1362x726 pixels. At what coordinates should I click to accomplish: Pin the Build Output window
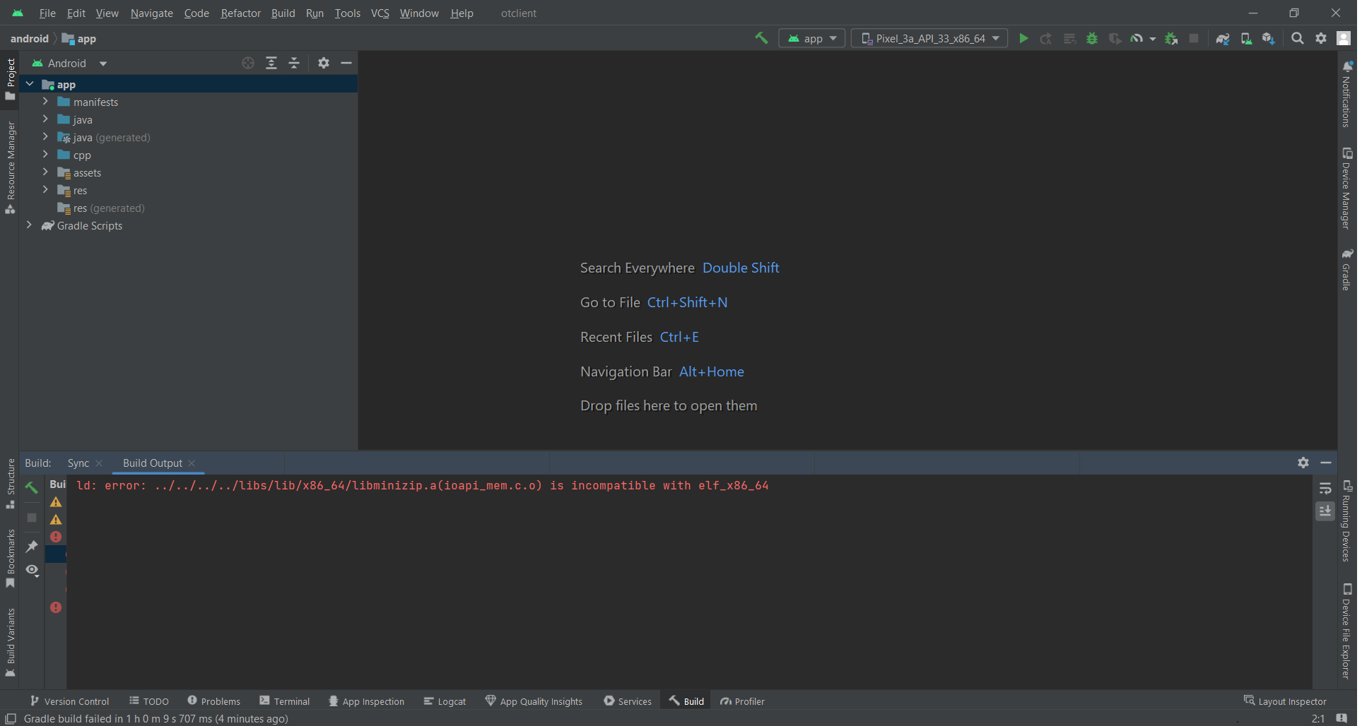[x=32, y=546]
